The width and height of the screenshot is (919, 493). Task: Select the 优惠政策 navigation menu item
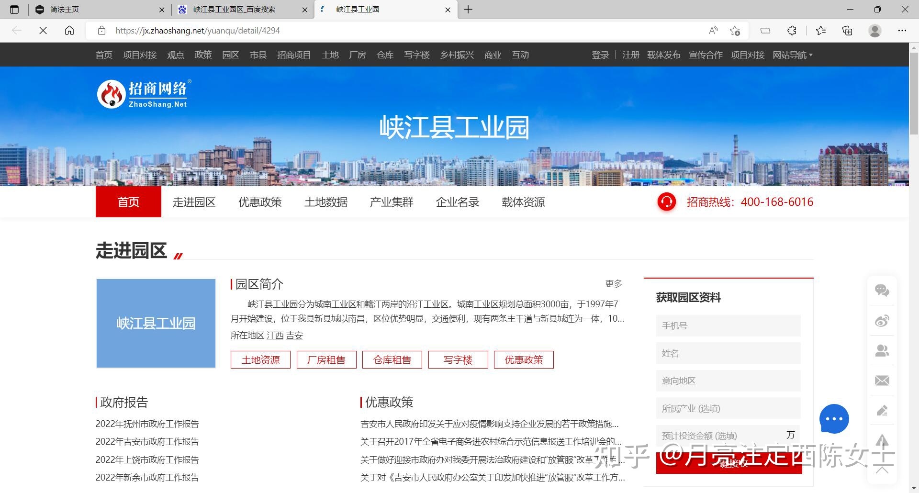pos(259,202)
